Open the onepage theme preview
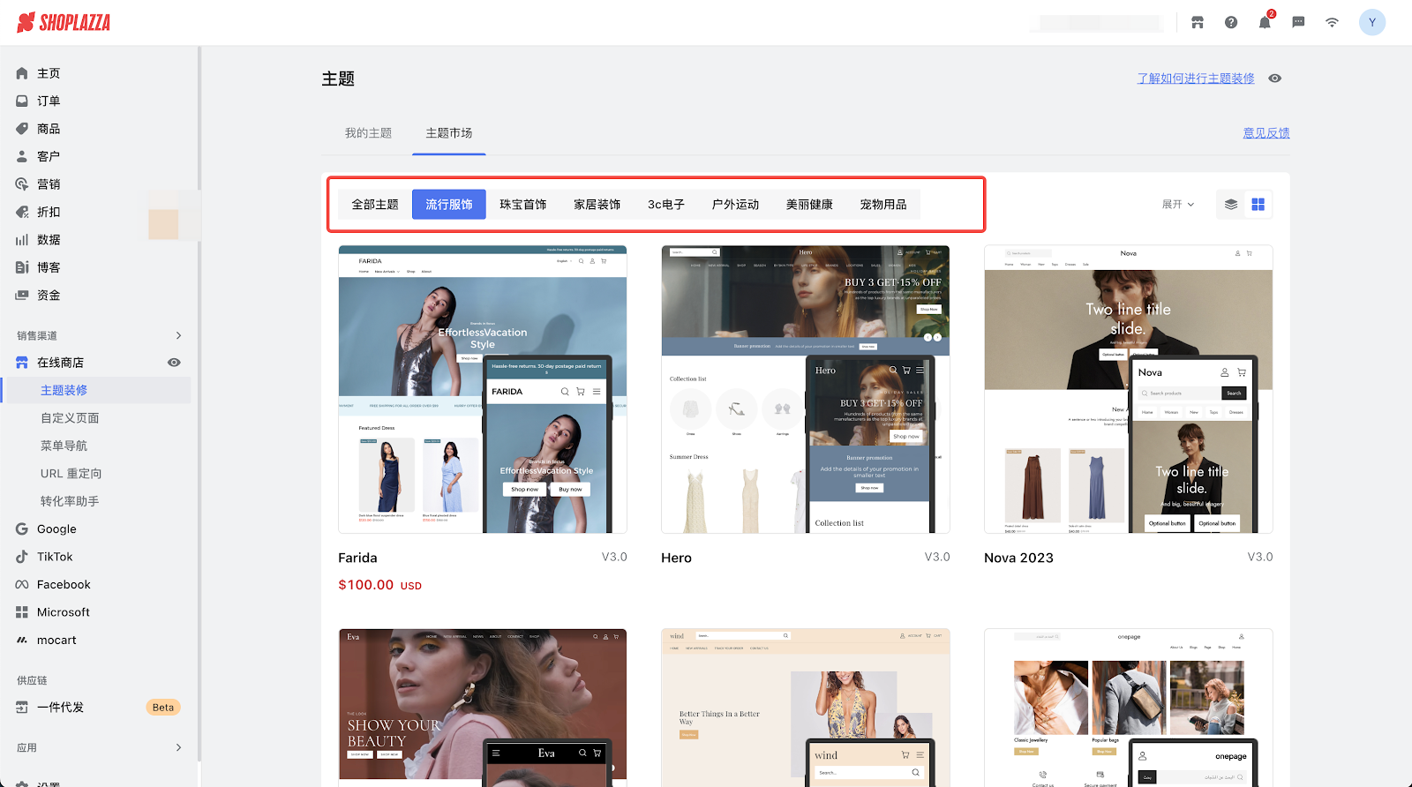The height and width of the screenshot is (787, 1412). coord(1129,708)
